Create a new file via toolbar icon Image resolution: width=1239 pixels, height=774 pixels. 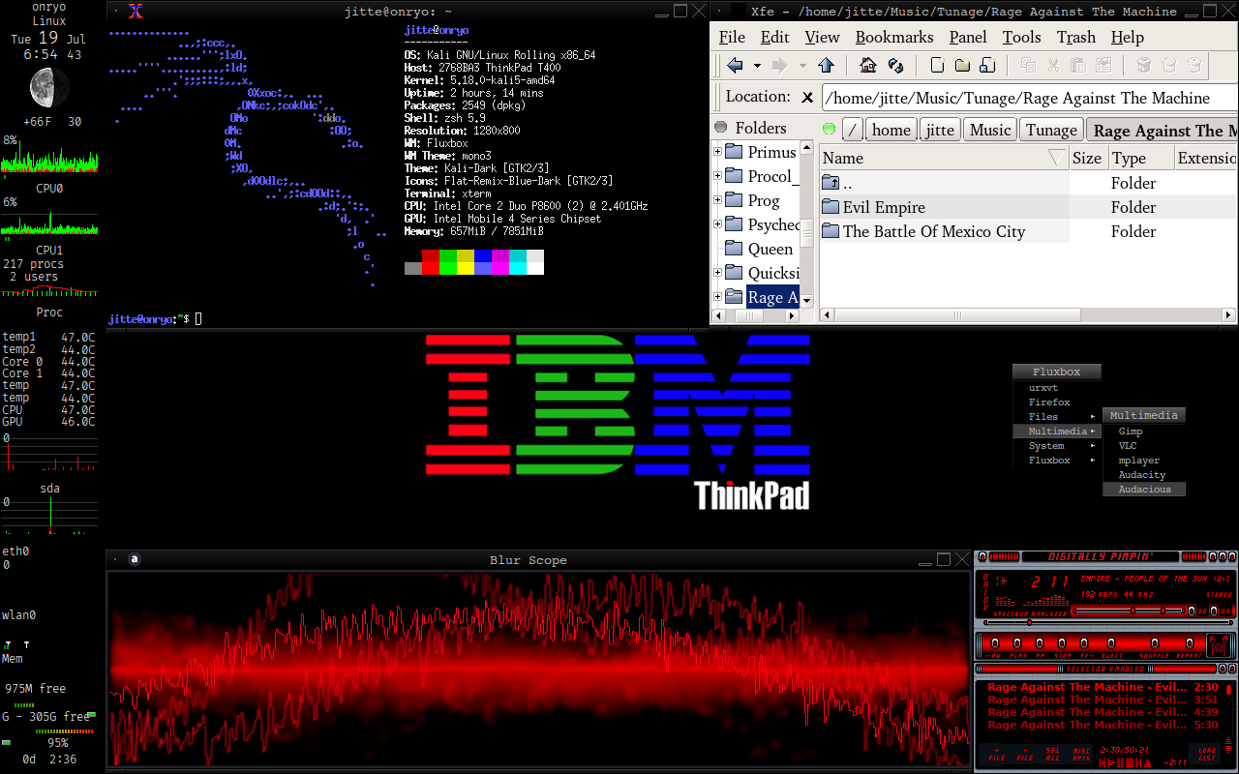coord(937,65)
